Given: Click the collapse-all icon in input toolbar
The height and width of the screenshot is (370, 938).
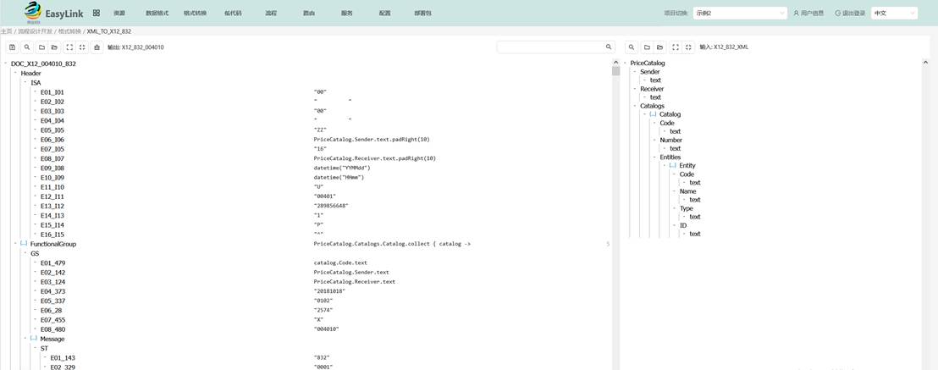Looking at the screenshot, I should click(688, 47).
